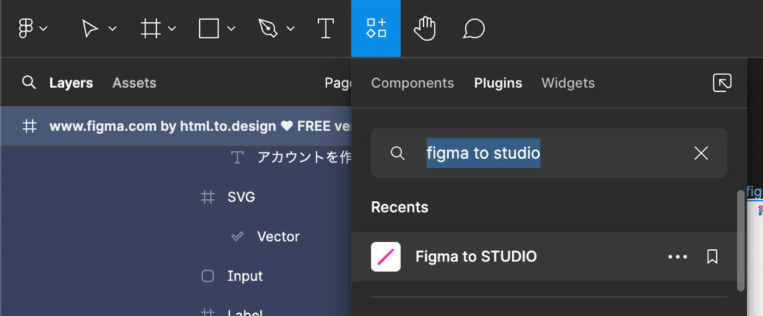Click the Layers panel search icon
The image size is (763, 316).
coord(28,82)
